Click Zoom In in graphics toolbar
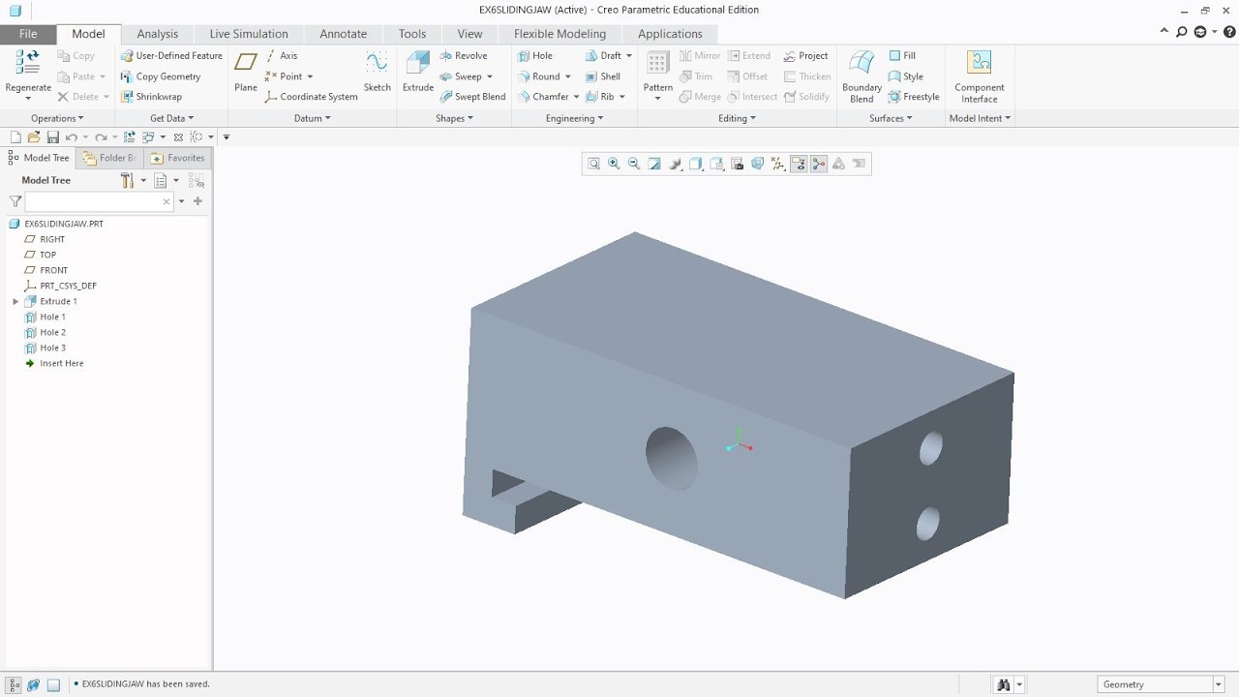Viewport: 1239px width, 697px height. pyautogui.click(x=614, y=164)
